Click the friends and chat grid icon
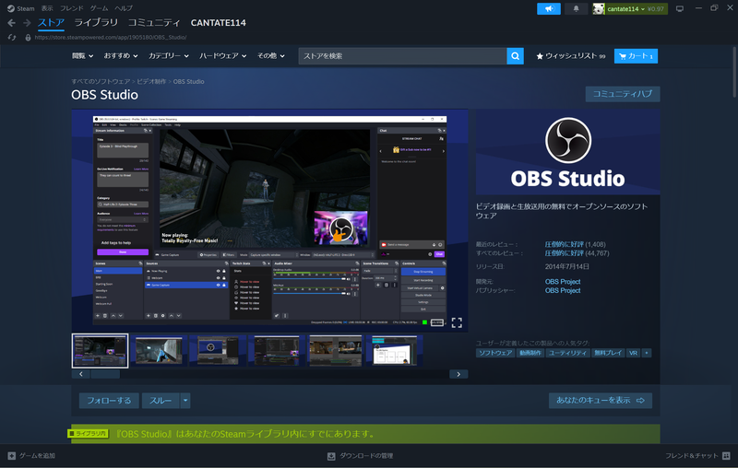The height and width of the screenshot is (468, 738). point(726,455)
